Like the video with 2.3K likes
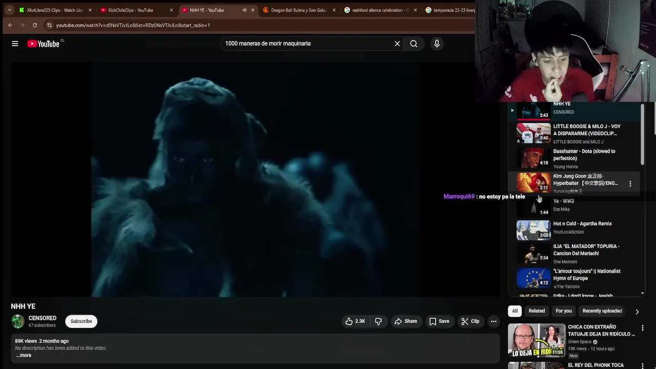 point(355,321)
